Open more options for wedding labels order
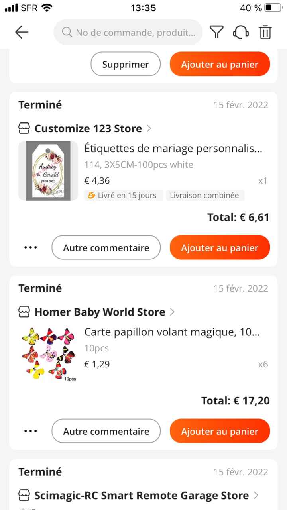This screenshot has width=287, height=510. pyautogui.click(x=30, y=247)
